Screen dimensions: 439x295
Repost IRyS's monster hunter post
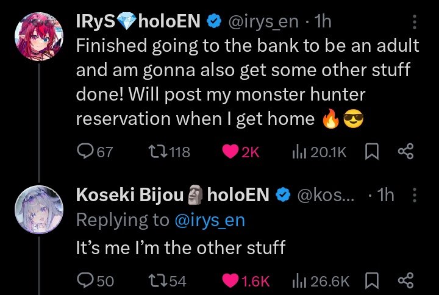[x=157, y=152]
